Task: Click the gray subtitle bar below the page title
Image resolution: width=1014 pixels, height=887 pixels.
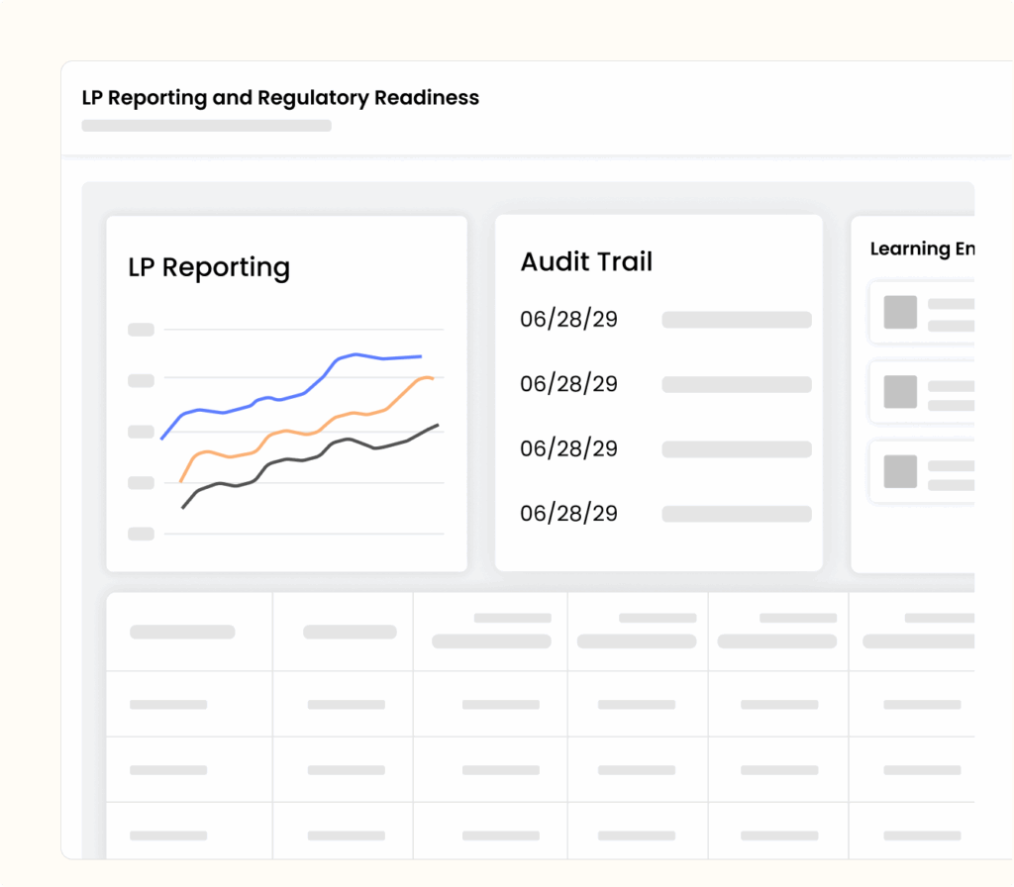Action: [x=206, y=126]
